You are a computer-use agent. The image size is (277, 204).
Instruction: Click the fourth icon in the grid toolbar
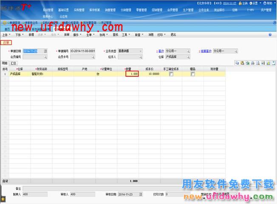253,63
